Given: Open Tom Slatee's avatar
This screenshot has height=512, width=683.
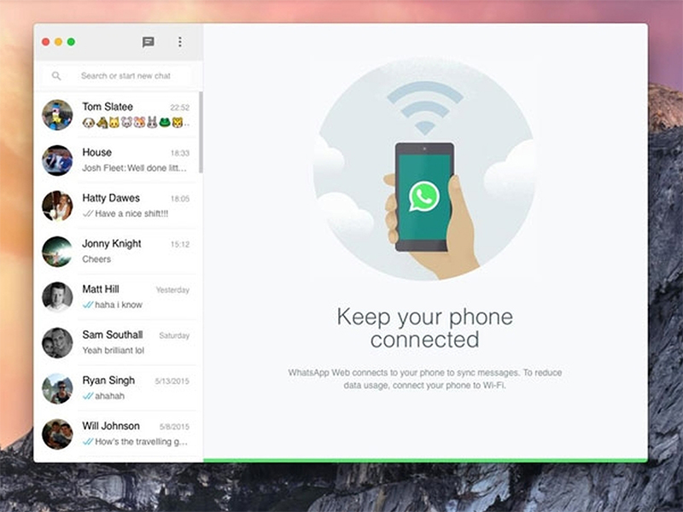Looking at the screenshot, I should coord(57,115).
